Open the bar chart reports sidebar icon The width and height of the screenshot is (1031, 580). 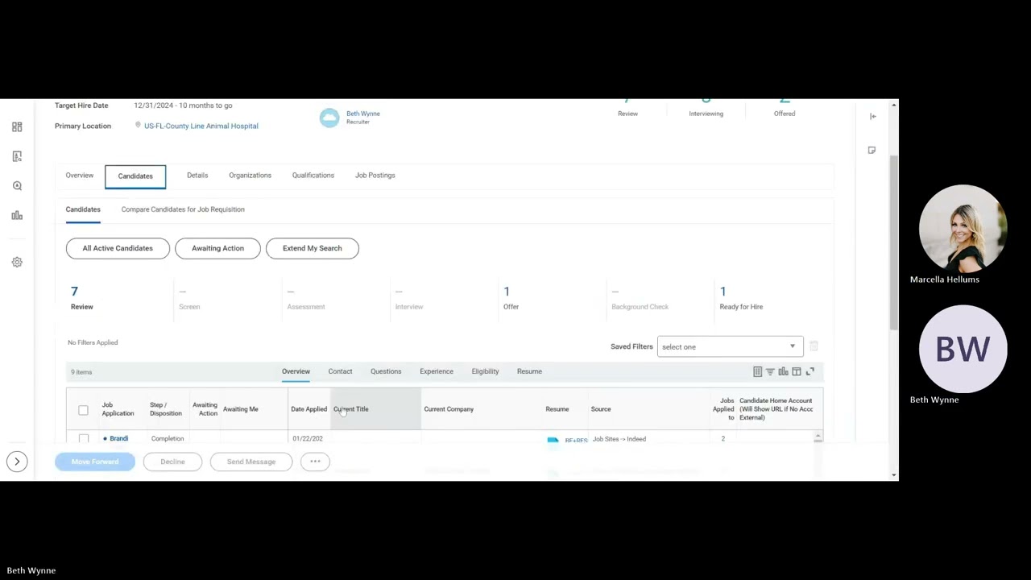pyautogui.click(x=17, y=215)
